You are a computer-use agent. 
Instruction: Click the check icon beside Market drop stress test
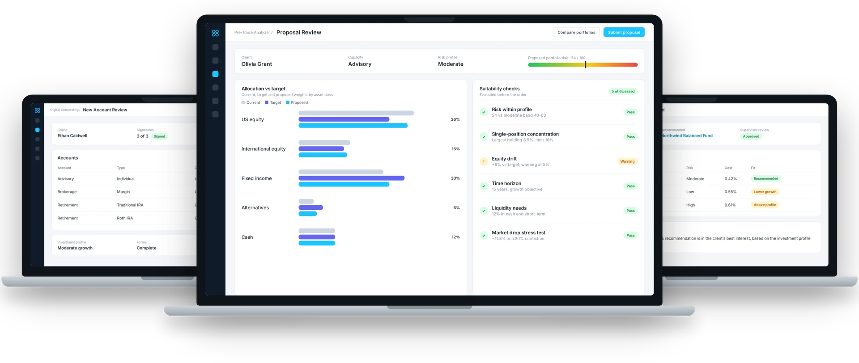pos(484,235)
